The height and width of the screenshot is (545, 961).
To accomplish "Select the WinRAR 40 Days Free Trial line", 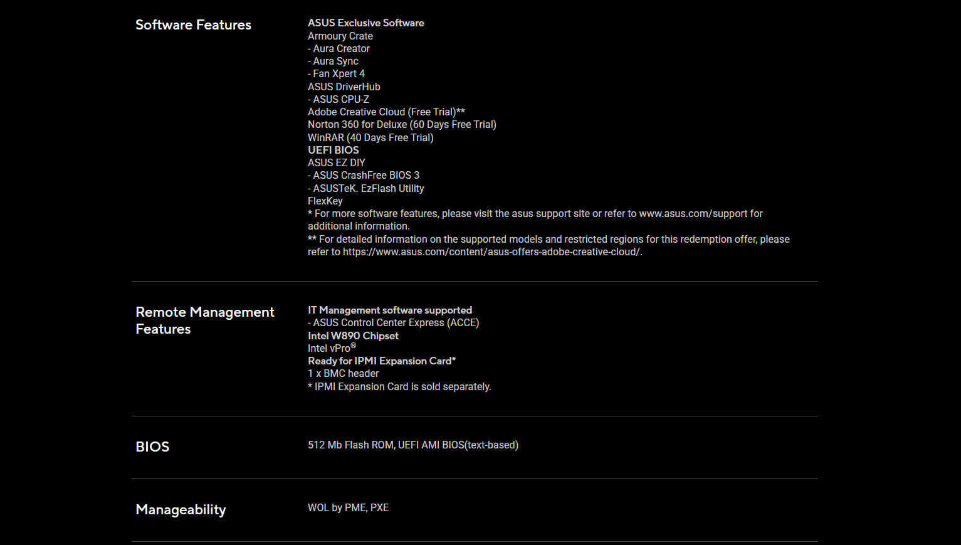I will 370,138.
